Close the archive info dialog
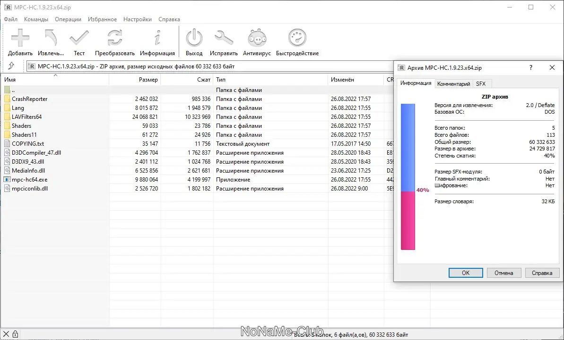The width and height of the screenshot is (564, 340). tap(552, 67)
